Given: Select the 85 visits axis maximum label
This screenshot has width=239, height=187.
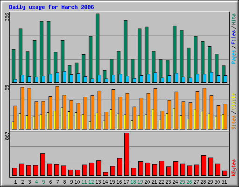Looking at the screenshot, I should pyautogui.click(x=7, y=87).
